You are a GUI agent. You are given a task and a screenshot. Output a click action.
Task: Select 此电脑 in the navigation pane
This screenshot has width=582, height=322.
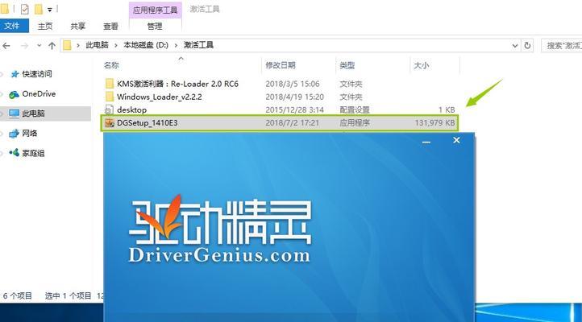tap(33, 114)
